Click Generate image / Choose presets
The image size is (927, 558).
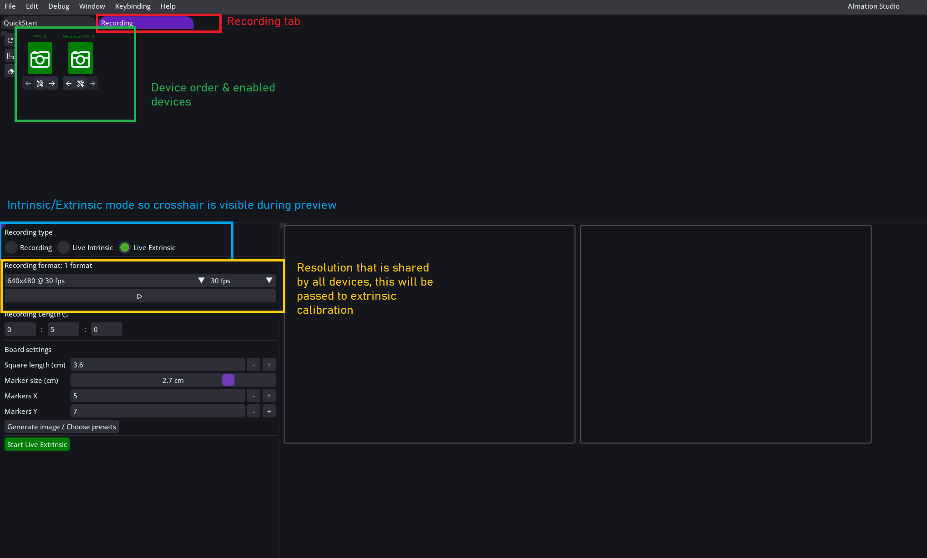(x=61, y=427)
